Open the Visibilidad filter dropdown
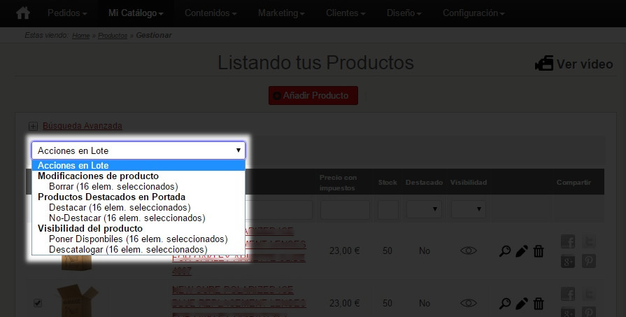The image size is (626, 317). [469, 209]
